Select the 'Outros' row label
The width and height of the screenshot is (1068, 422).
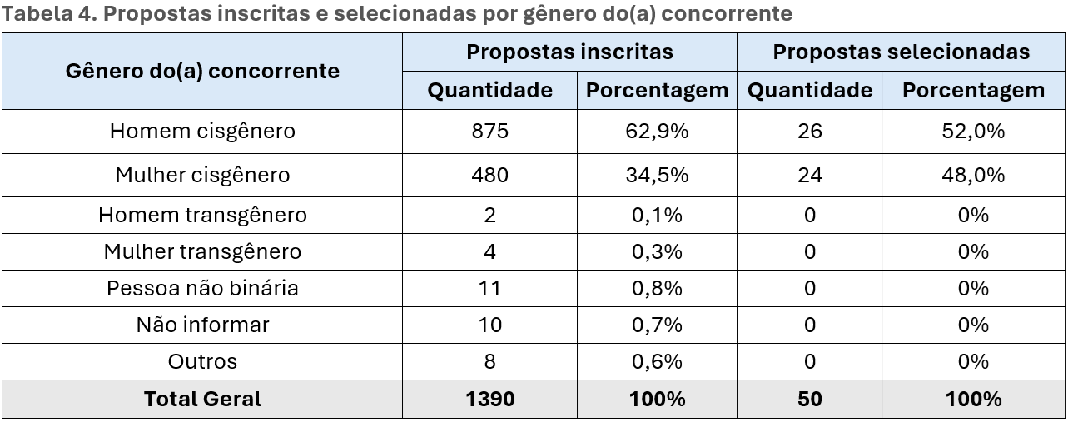202,361
